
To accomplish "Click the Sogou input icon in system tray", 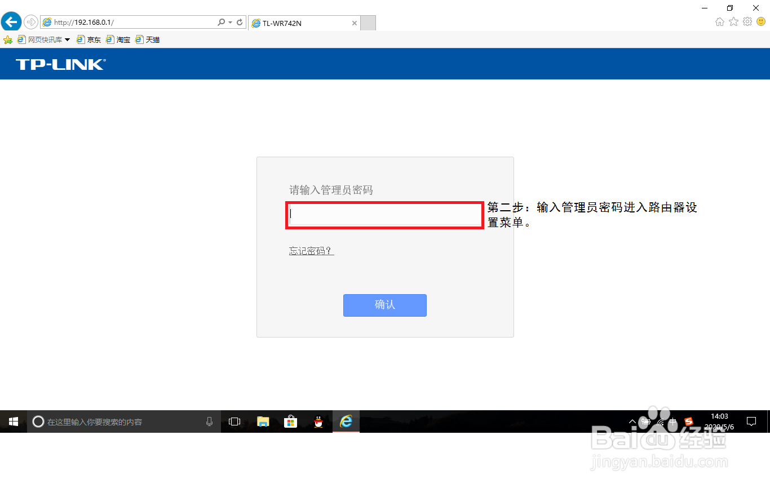I will pos(688,422).
